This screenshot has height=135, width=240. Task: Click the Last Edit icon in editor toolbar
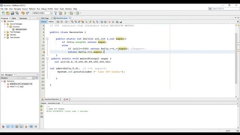(58, 22)
